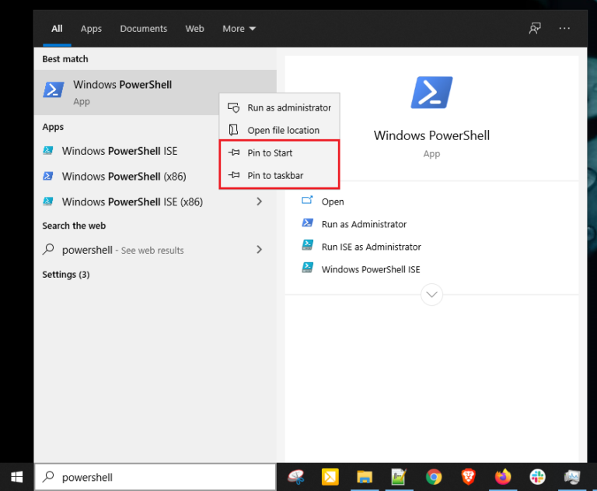Viewport: 597px width, 491px height.
Task: Select Windows PowerShell best match result
Action: pyautogui.click(x=155, y=93)
